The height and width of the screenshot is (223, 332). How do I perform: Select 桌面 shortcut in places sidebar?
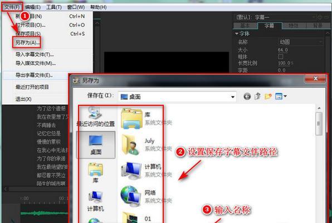[96, 145]
